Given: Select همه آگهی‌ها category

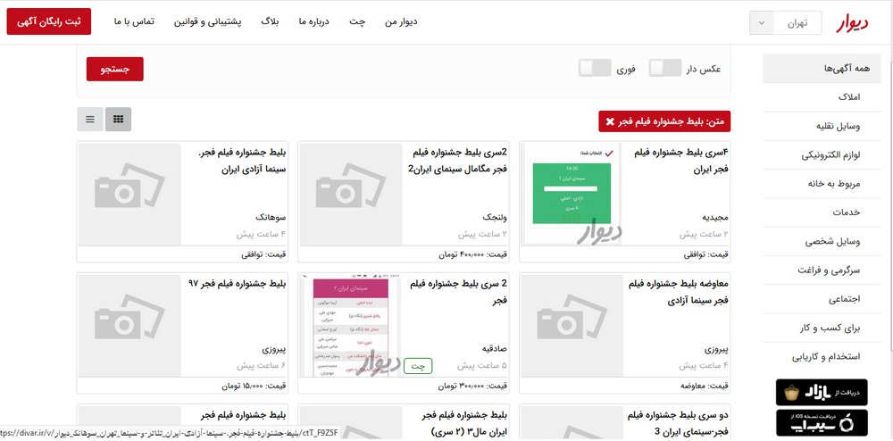Looking at the screenshot, I should coord(822,68).
